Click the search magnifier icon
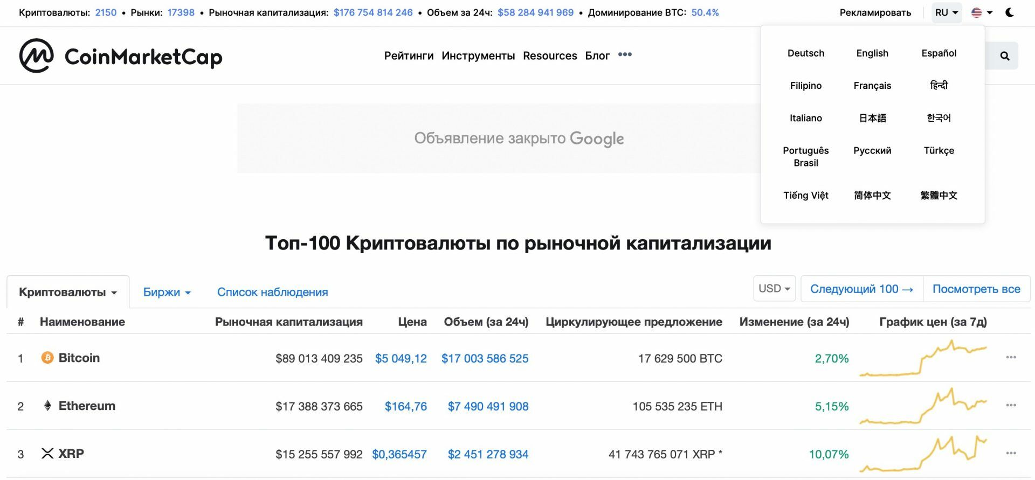This screenshot has width=1035, height=480. [1005, 56]
